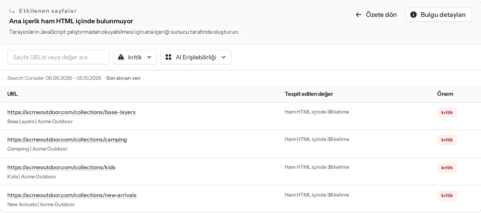The height and width of the screenshot is (213, 481).
Task: Focus the Sayfa URL'si veya değer ara field
Action: 58,57
